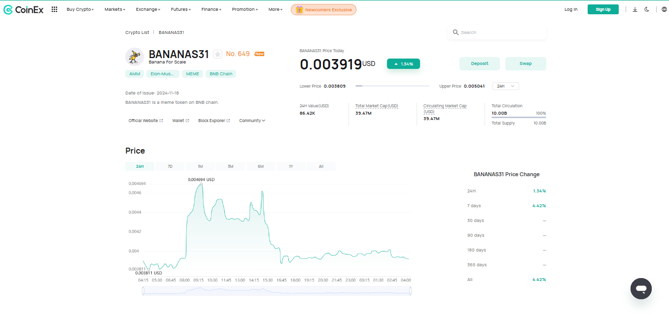669x314 pixels.
Task: Click the lower-upper price range bar
Action: [x=392, y=86]
